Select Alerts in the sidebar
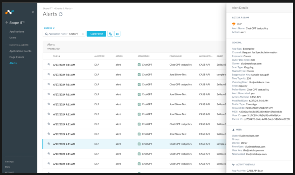 13,63
